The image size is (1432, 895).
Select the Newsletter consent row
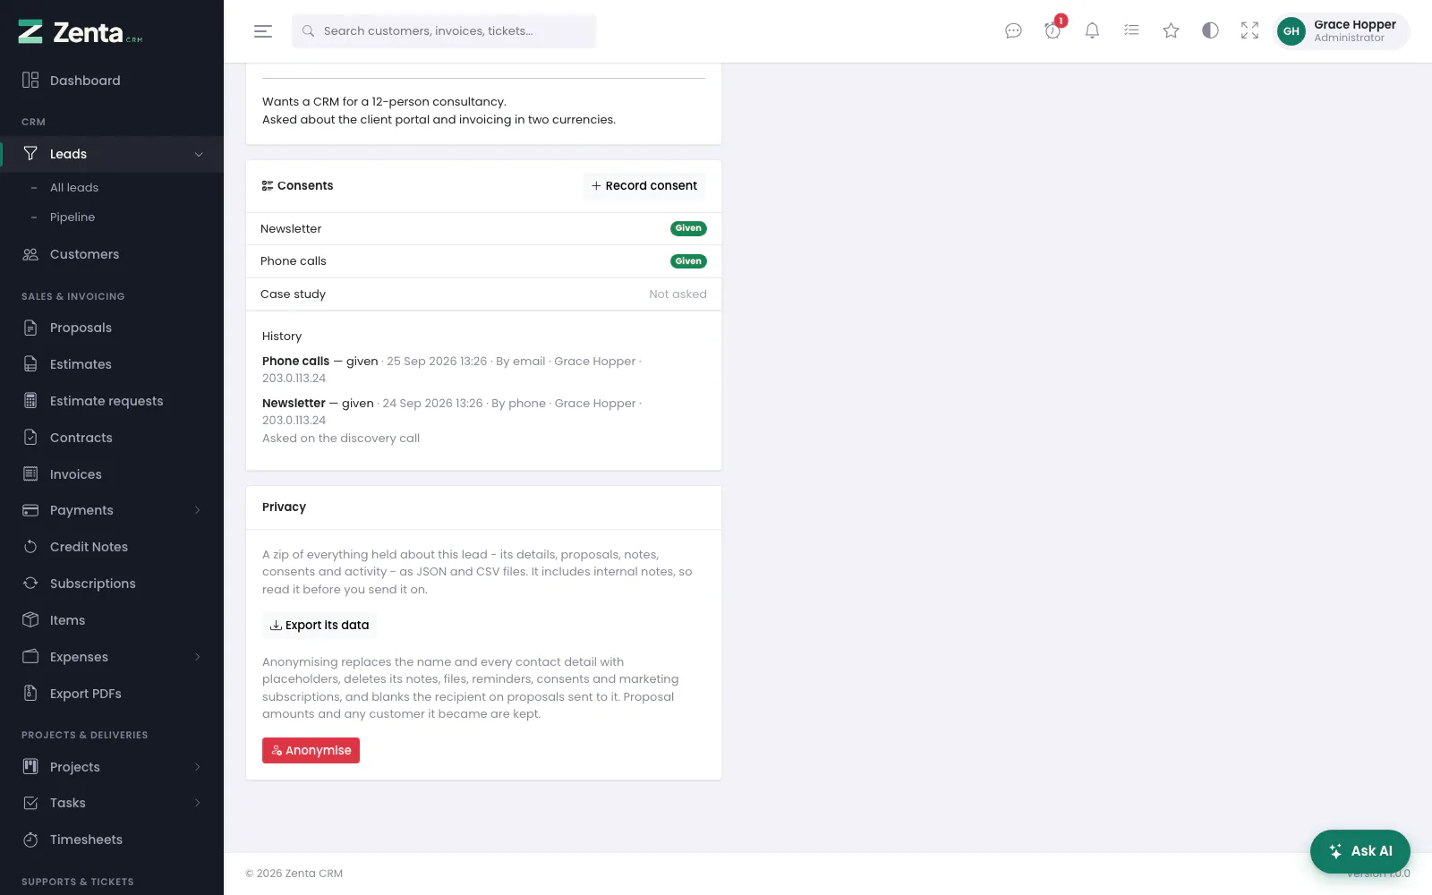[x=483, y=229]
